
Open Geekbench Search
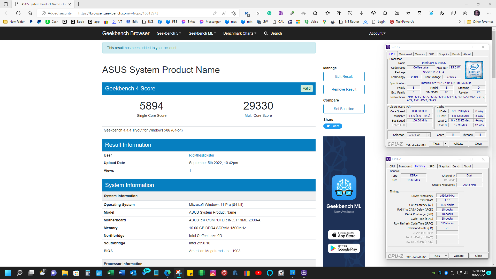(x=273, y=33)
